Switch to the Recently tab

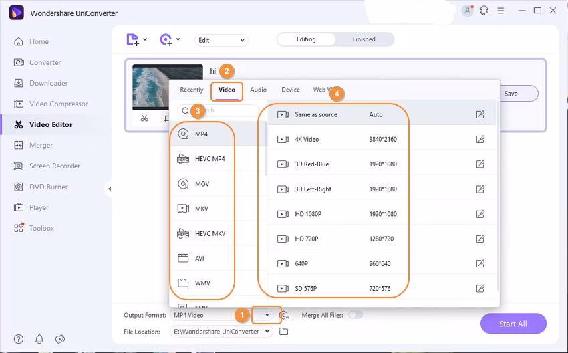192,90
